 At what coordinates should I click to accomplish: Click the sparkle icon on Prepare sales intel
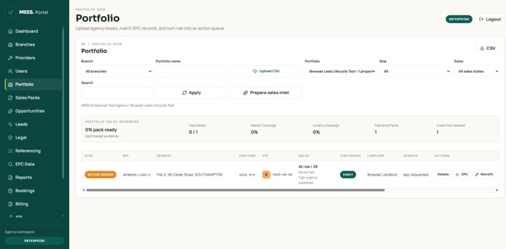245,93
